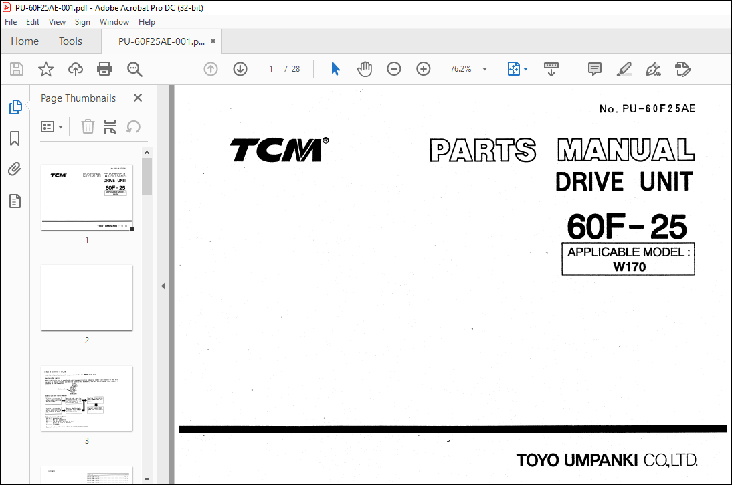
Task: Open the View menu
Action: coord(57,22)
